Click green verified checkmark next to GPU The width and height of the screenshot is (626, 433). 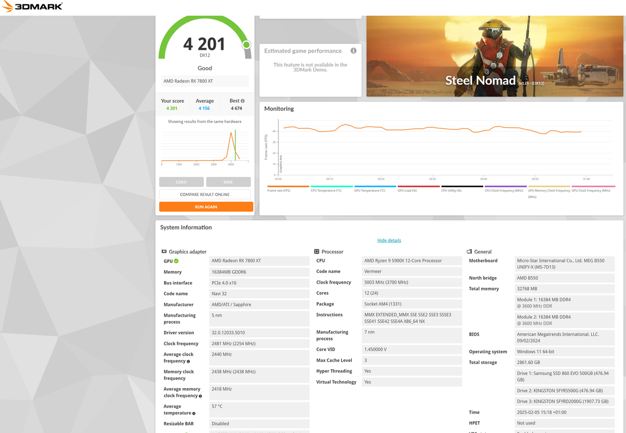[x=176, y=261]
